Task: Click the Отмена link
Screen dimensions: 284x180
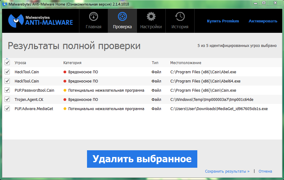Action: pyautogui.click(x=265, y=171)
